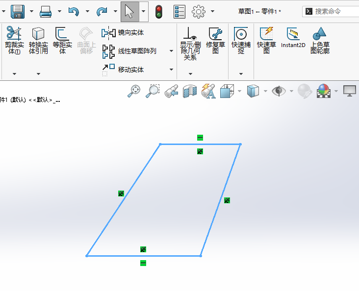This screenshot has width=359, height=291.
Task: Expand the View Orientation dropdown arrow
Action: [x=239, y=91]
